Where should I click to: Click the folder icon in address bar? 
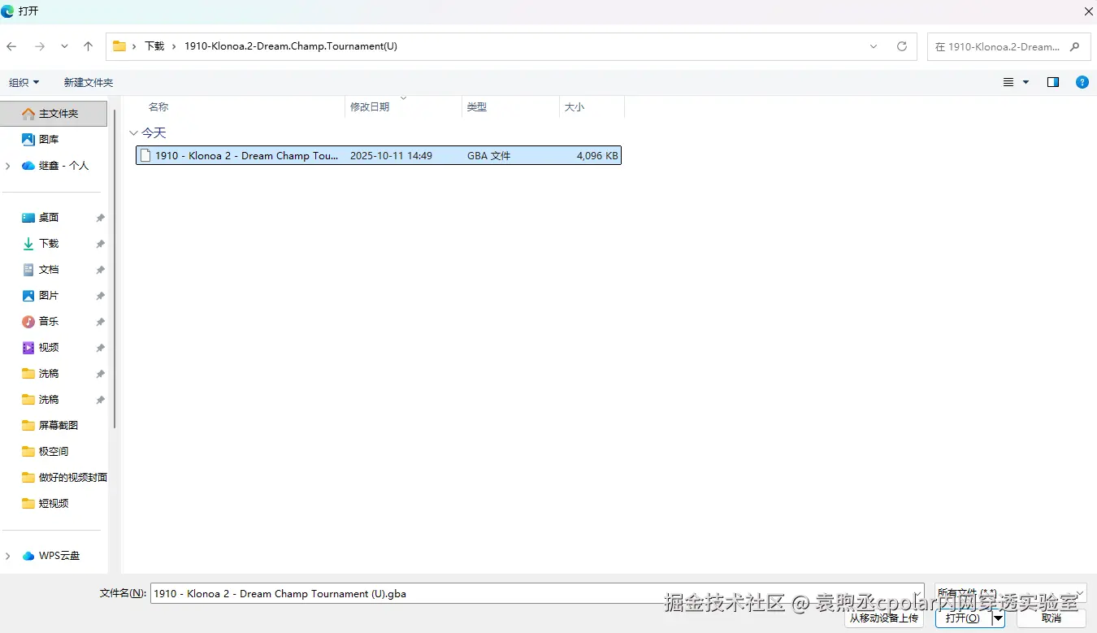pyautogui.click(x=119, y=46)
